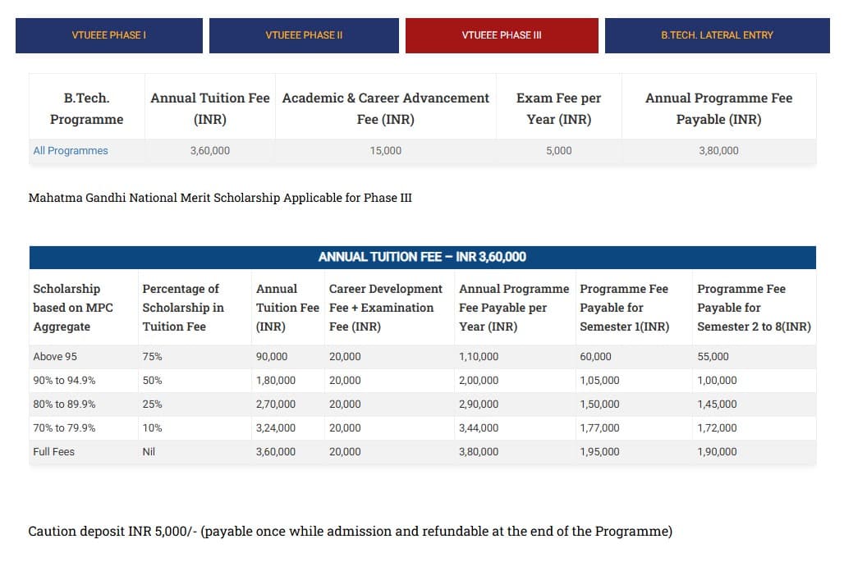
Task: Go to the B.Tech. Lateral Entry tab
Action: coord(717,35)
